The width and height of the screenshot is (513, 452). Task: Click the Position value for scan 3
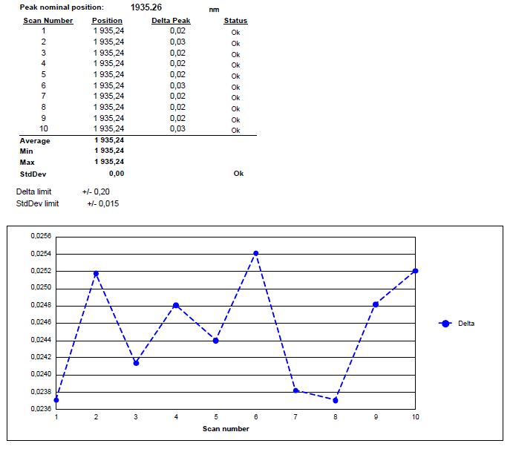[x=108, y=53]
